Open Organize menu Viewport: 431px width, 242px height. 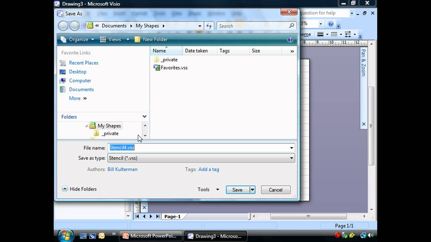[77, 39]
